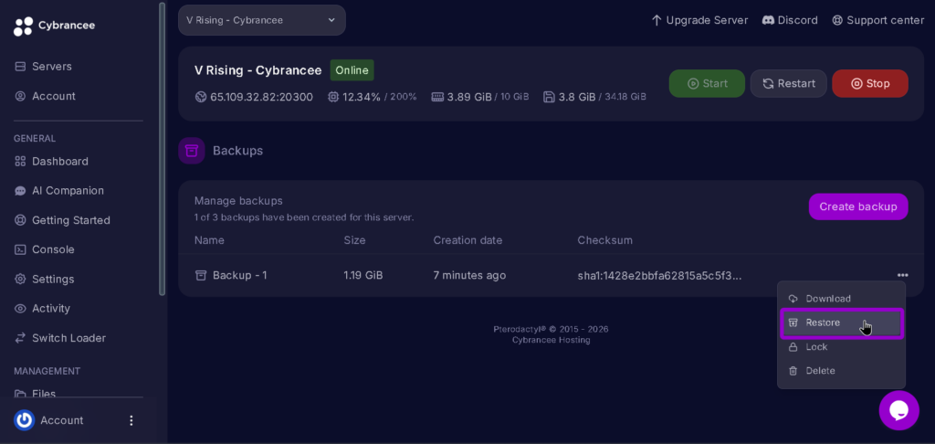Click the Getting Started lifebuoy icon
The width and height of the screenshot is (935, 444).
point(20,220)
